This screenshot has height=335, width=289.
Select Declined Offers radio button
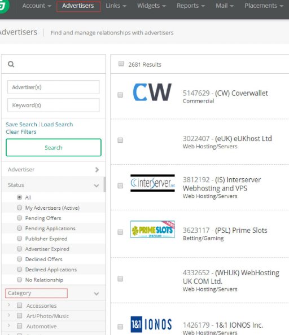click(19, 259)
